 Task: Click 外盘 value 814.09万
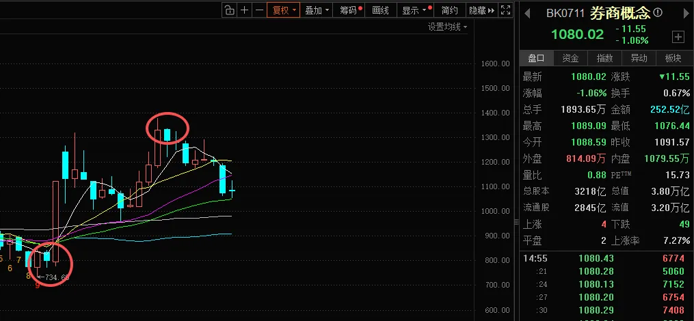[587, 158]
